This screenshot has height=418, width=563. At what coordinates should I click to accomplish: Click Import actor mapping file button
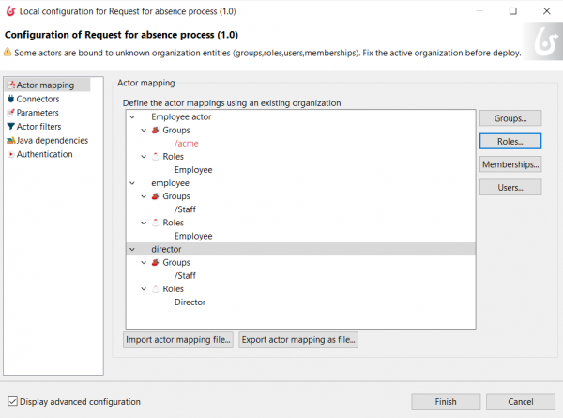(178, 339)
